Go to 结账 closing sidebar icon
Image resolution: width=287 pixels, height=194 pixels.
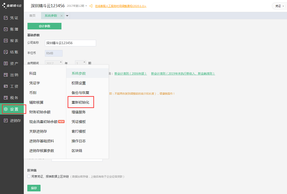[x=6, y=52]
